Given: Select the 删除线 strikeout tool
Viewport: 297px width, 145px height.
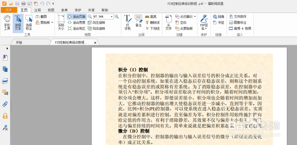Looking at the screenshot, I should point(152,23).
